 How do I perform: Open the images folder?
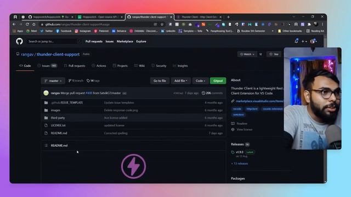(55, 110)
